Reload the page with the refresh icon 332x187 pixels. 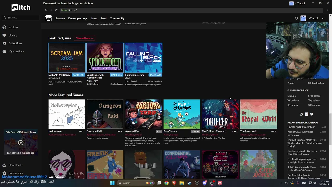(x=56, y=10)
